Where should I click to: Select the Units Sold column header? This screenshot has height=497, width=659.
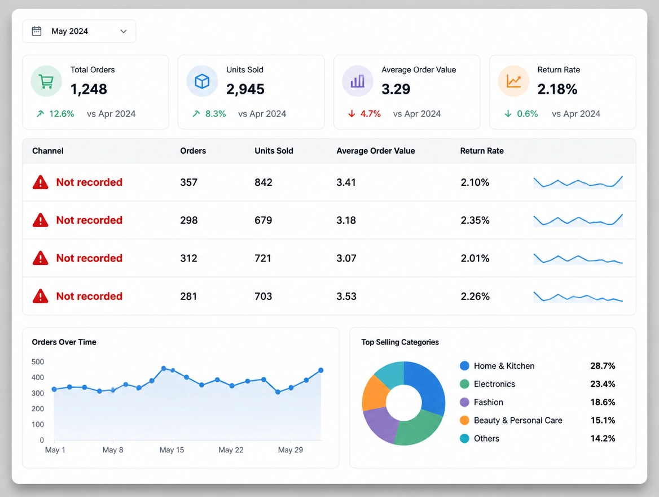[274, 151]
